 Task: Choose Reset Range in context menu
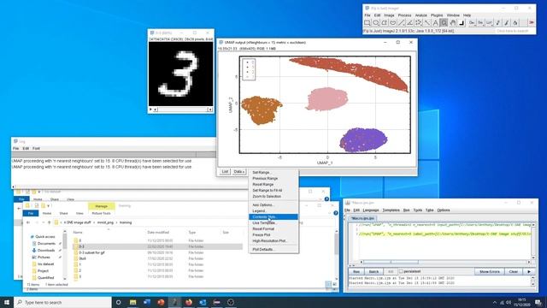coord(273,185)
